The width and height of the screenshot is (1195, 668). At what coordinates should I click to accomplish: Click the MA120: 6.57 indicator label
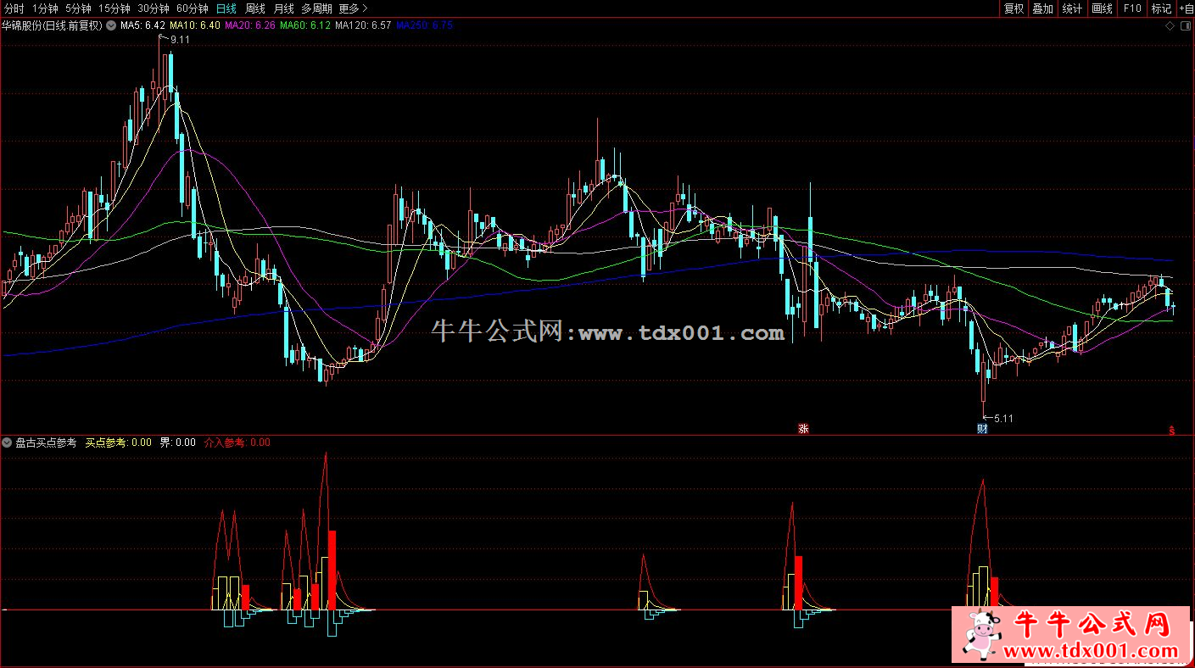[363, 25]
